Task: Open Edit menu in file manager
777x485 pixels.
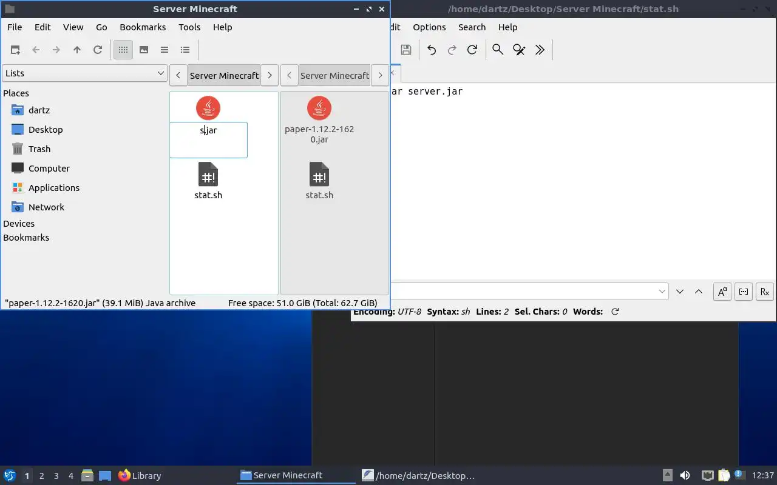Action: click(x=42, y=27)
